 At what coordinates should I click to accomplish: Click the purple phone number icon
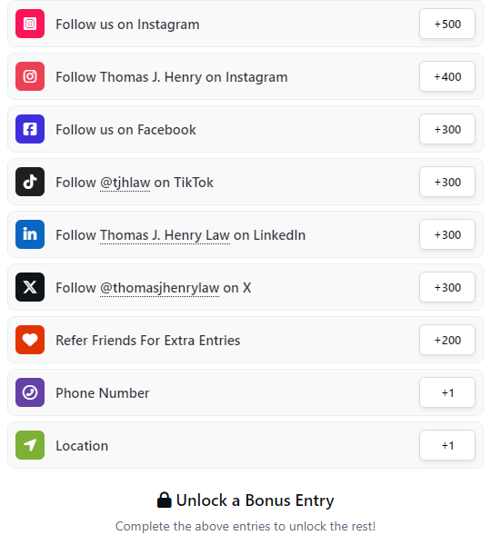click(30, 392)
